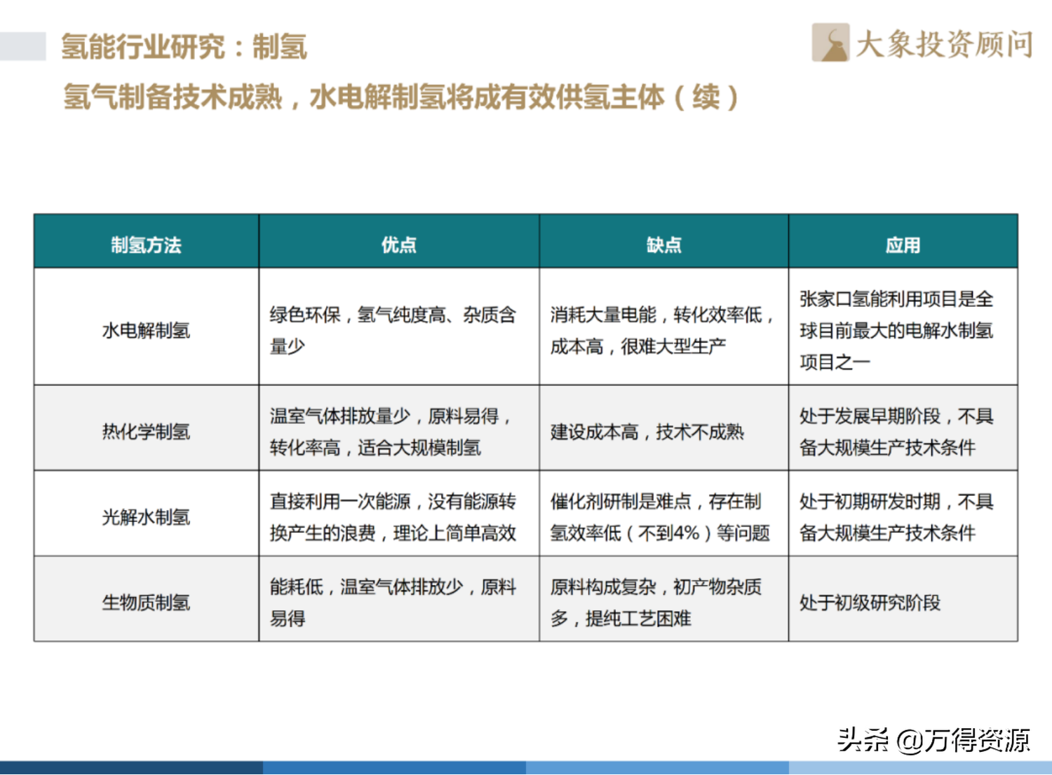Image resolution: width=1052 pixels, height=775 pixels.
Task: Select the slide title 氢能行业研究：制氢
Action: coord(184,47)
